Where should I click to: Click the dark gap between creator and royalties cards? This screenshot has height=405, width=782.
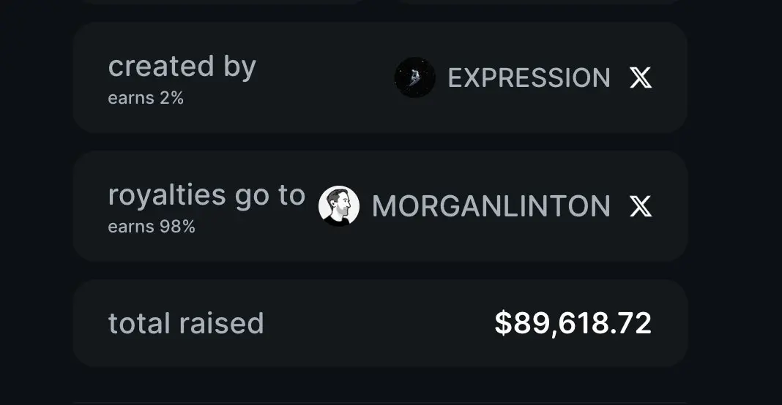(380, 142)
